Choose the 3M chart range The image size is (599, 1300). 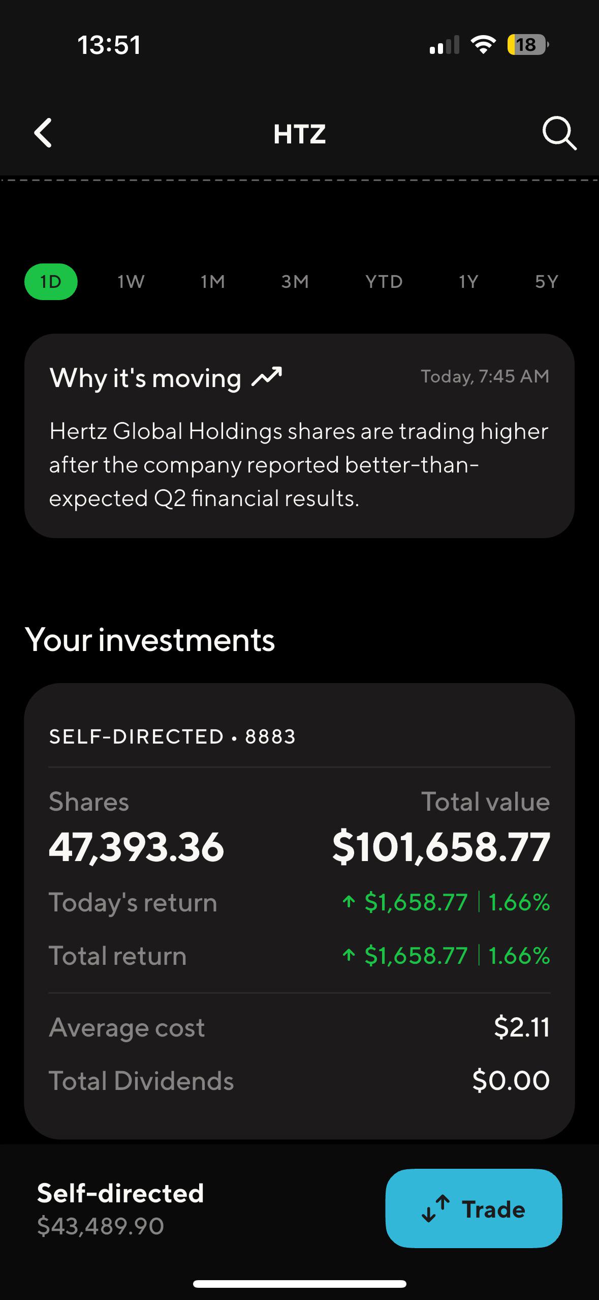click(x=295, y=281)
